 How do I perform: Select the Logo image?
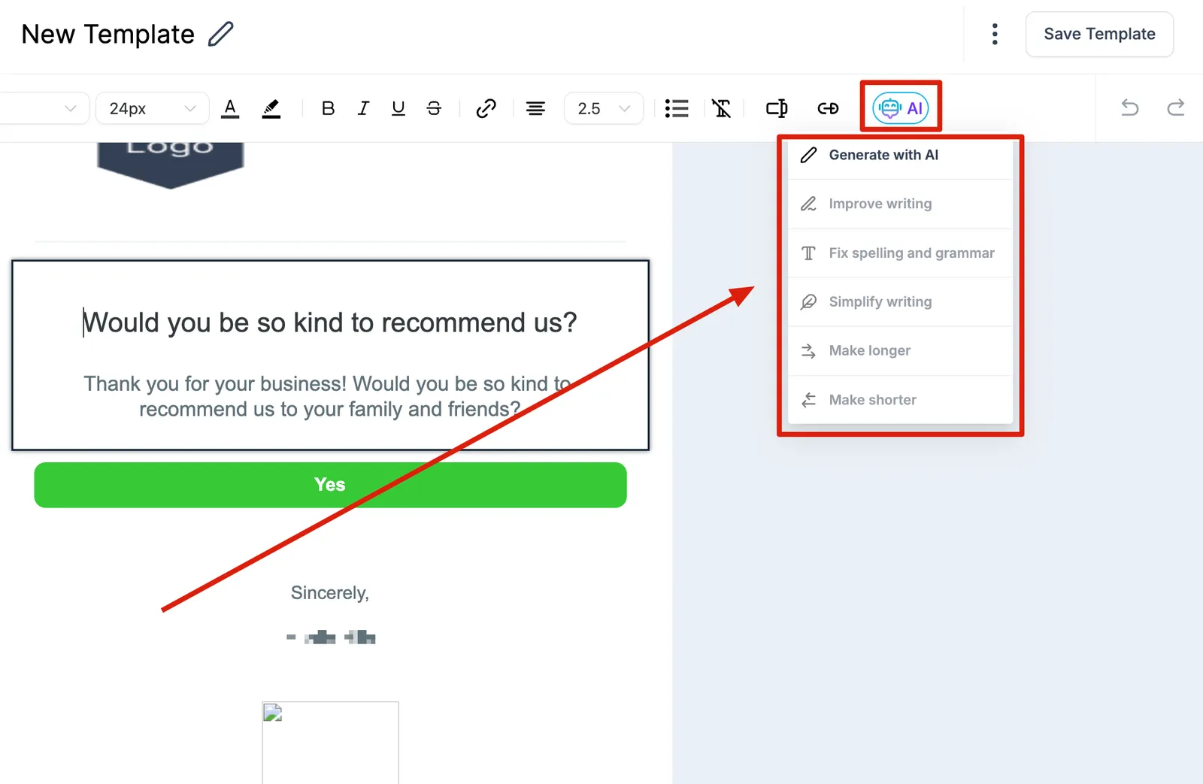[171, 164]
